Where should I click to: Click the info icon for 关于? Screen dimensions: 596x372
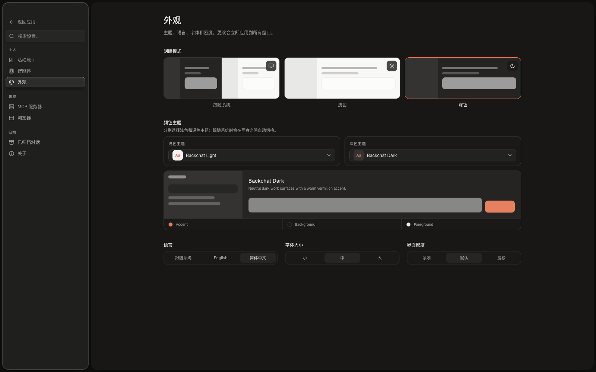pos(12,154)
